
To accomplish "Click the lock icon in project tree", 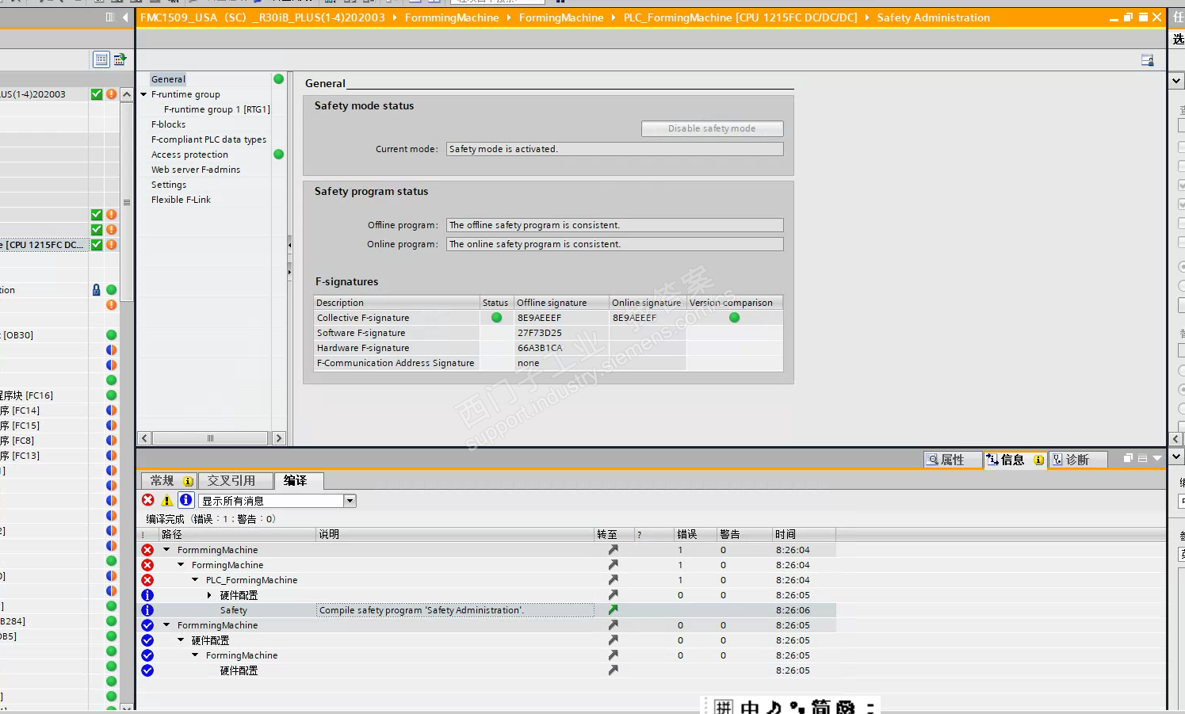I will 96,290.
